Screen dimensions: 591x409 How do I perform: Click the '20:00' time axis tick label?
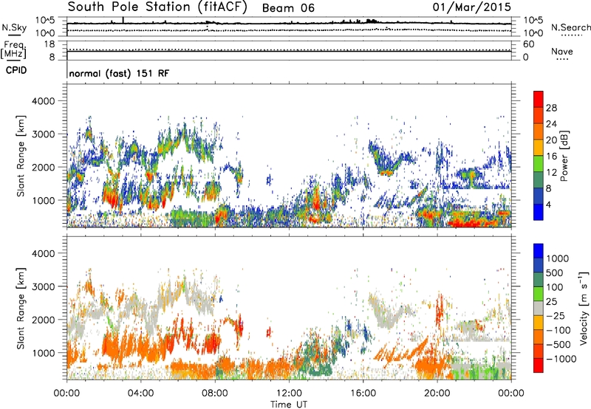(437, 393)
